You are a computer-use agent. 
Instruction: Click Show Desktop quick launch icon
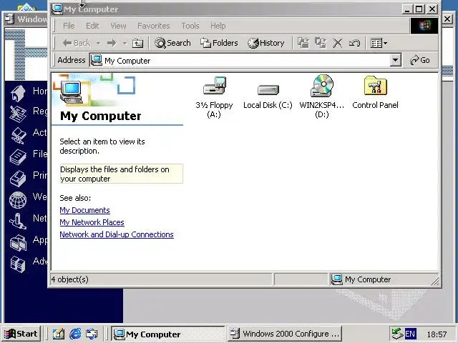pos(58,334)
